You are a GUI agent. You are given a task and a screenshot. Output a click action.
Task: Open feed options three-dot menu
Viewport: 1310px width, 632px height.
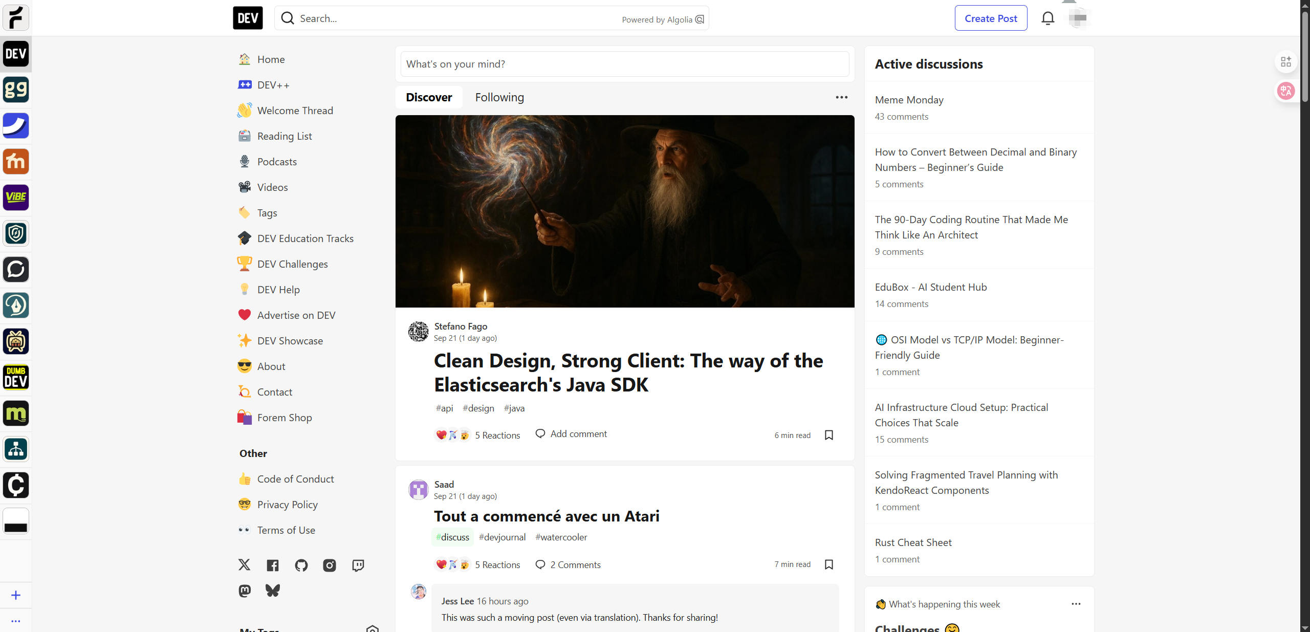[841, 97]
